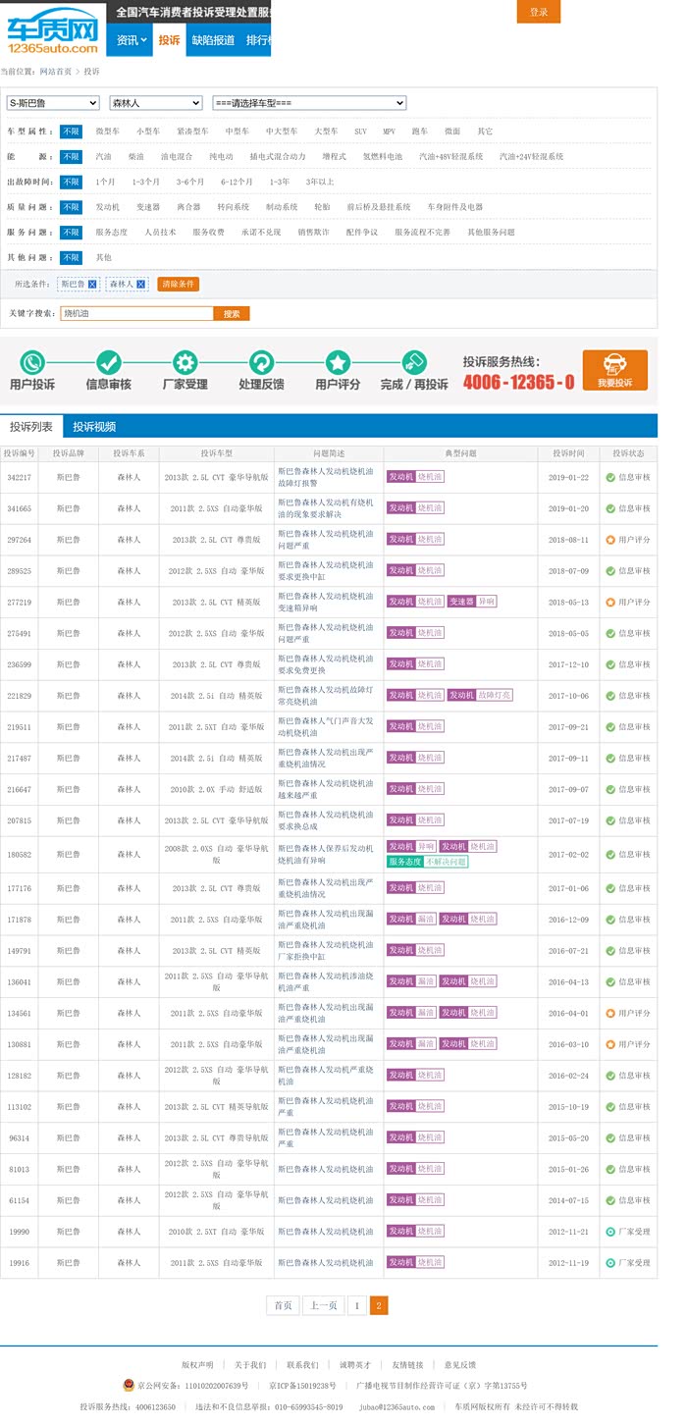
Task: Open the S-斯巴鲁 brand dropdown
Action: [53, 103]
